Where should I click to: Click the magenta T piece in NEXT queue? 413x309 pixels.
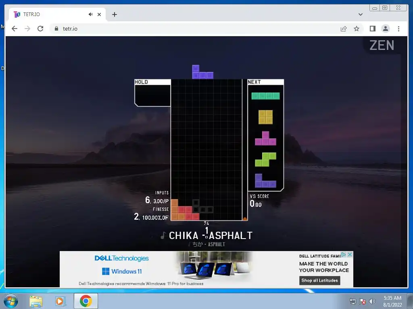[265, 138]
